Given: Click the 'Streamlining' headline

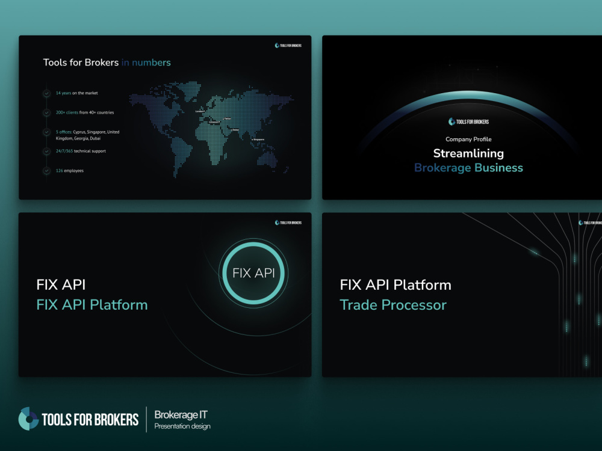Looking at the screenshot, I should click(x=468, y=153).
